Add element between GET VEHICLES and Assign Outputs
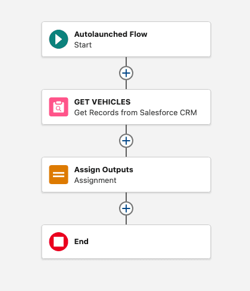250x291 pixels. tap(126, 141)
